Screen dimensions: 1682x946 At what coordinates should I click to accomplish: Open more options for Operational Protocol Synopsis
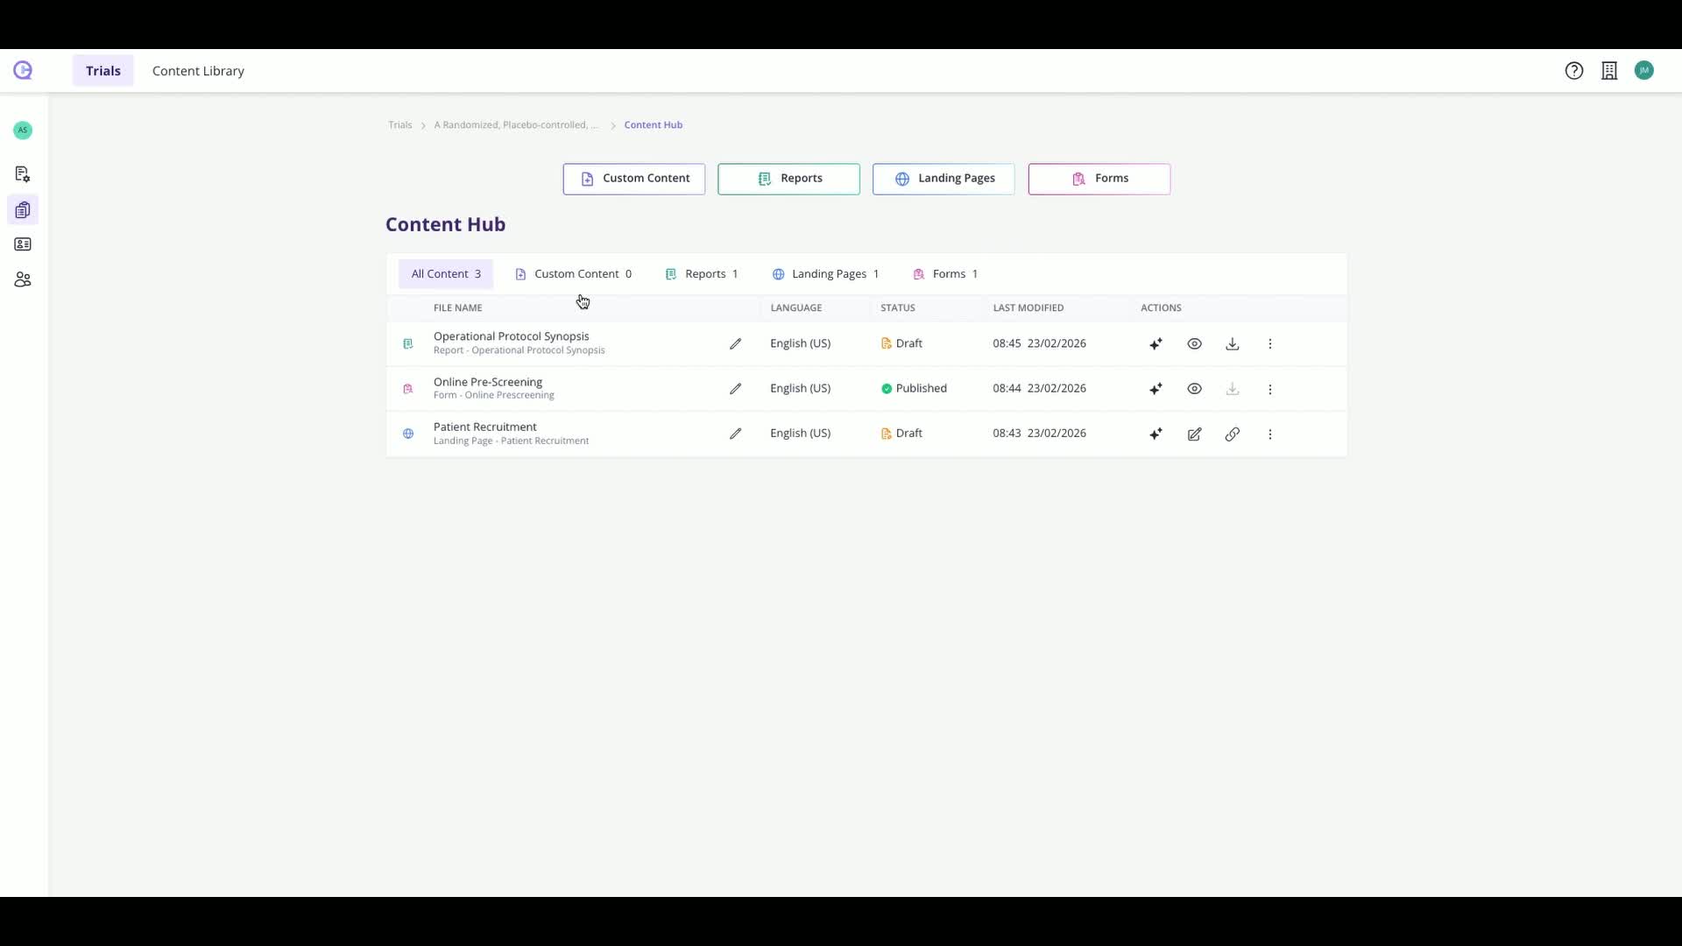[1269, 344]
